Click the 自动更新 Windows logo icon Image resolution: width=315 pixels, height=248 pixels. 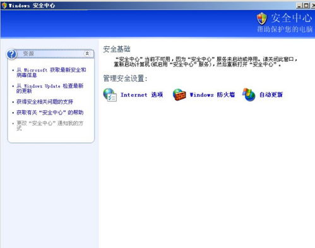click(x=249, y=94)
